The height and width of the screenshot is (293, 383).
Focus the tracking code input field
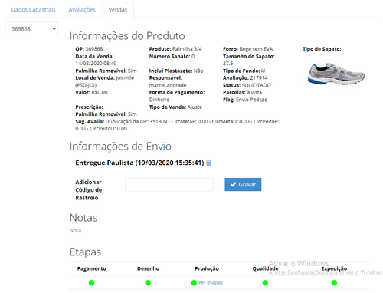tap(169, 185)
